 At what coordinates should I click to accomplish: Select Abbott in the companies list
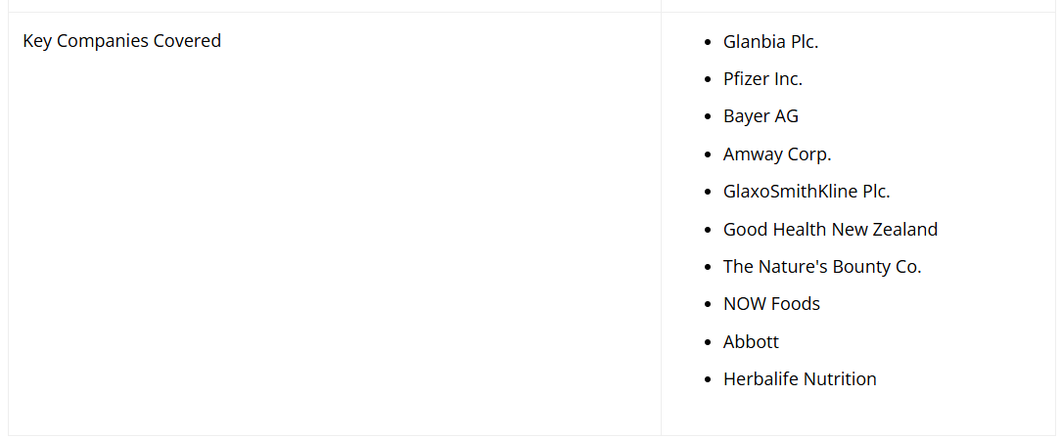point(751,342)
